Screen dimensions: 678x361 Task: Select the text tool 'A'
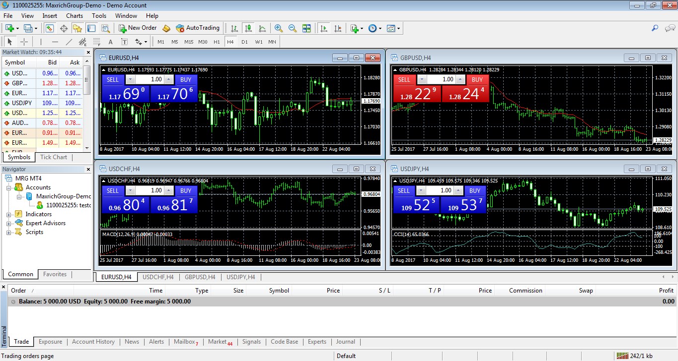coord(110,42)
